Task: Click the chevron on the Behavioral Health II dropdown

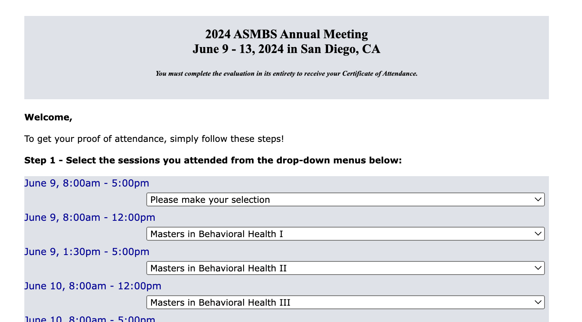Action: [538, 268]
